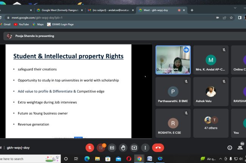Image resolution: width=246 pixels, height=163 pixels.
Task: Click the recording indicator on Meet tab
Action: click(179, 10)
